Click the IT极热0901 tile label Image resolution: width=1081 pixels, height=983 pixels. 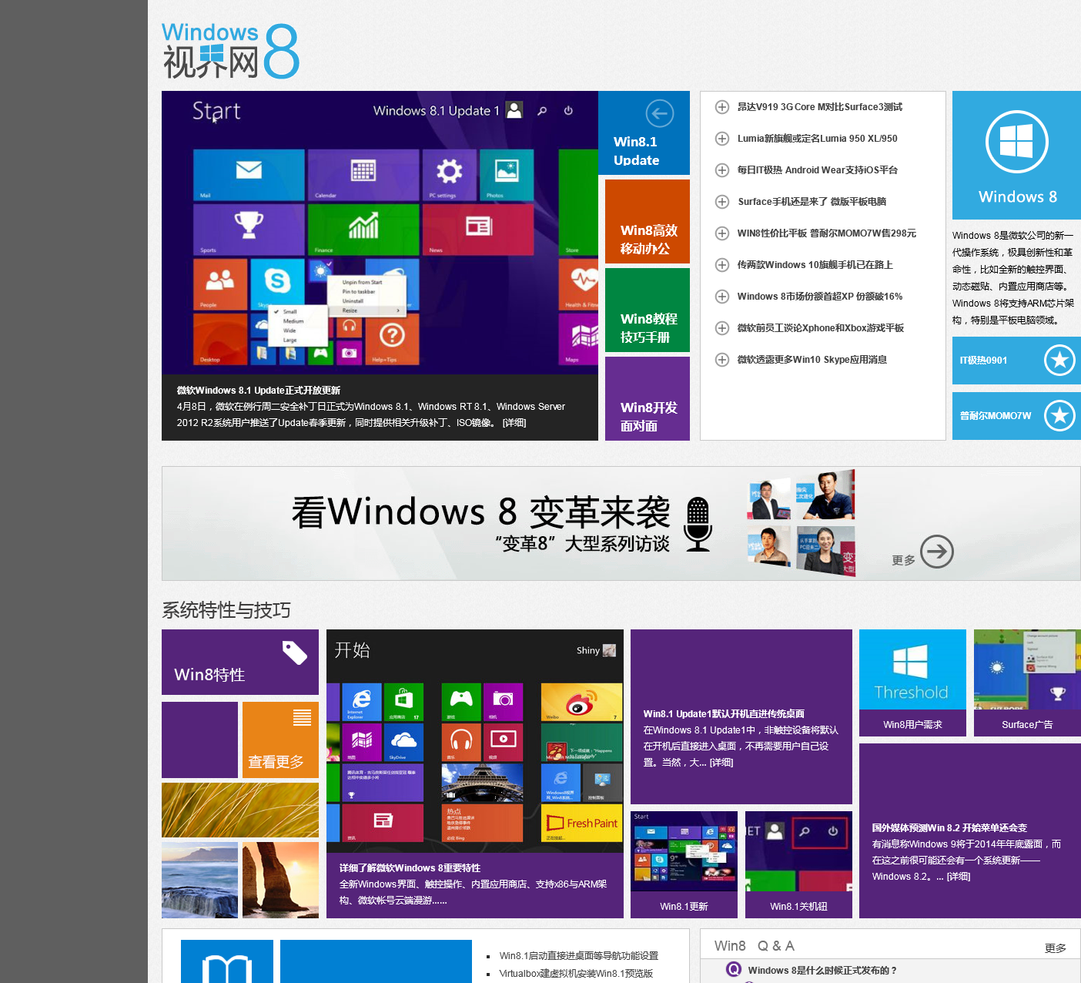click(x=983, y=361)
